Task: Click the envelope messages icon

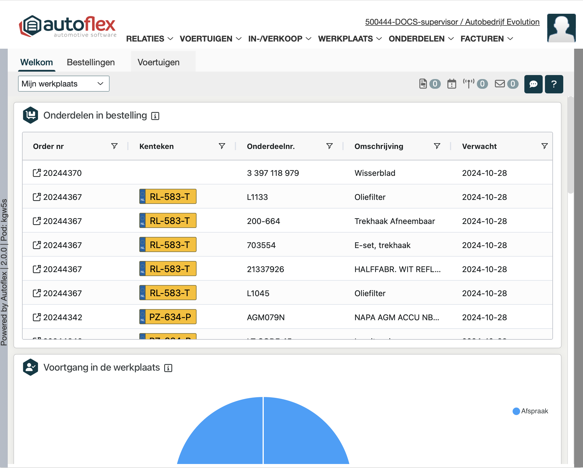Action: [500, 84]
